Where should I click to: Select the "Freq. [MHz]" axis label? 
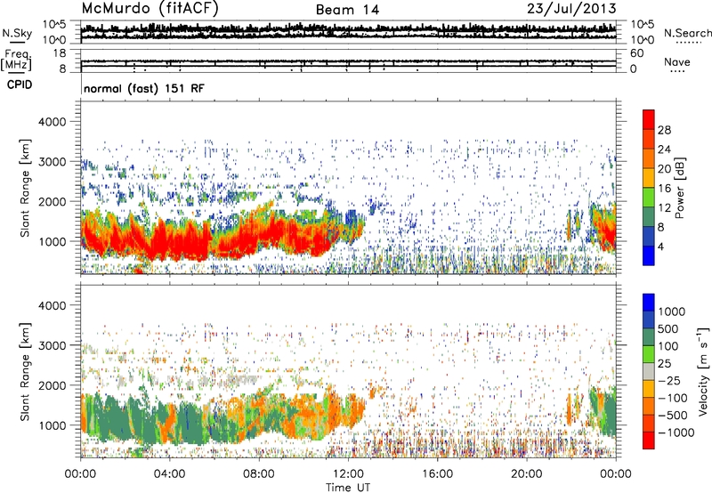click(x=16, y=61)
